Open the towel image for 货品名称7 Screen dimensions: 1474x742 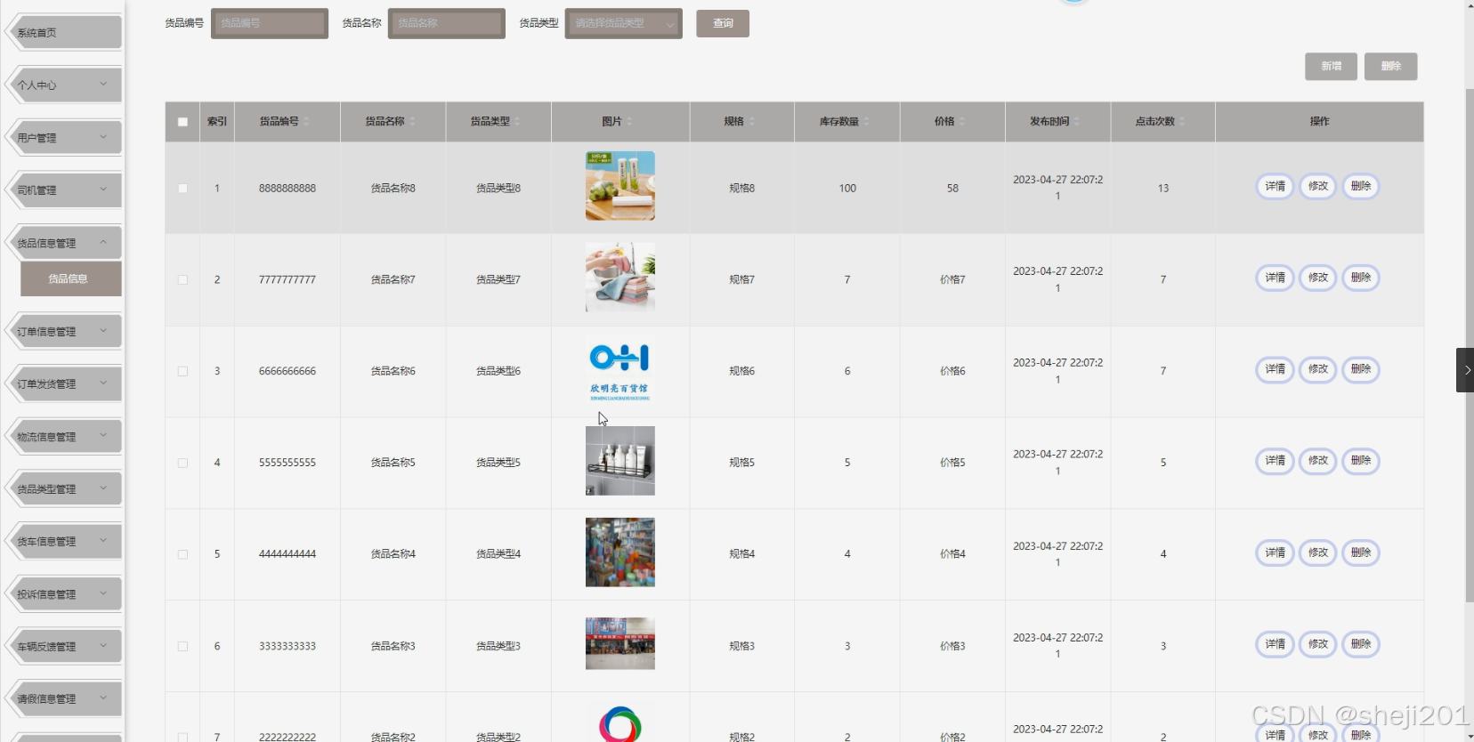[x=620, y=278]
